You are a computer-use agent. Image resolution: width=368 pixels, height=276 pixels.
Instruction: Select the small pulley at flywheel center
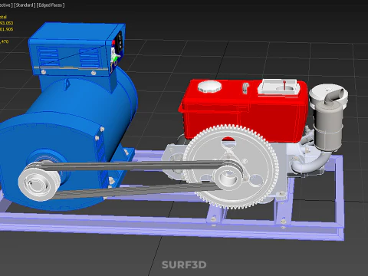coord(228,177)
